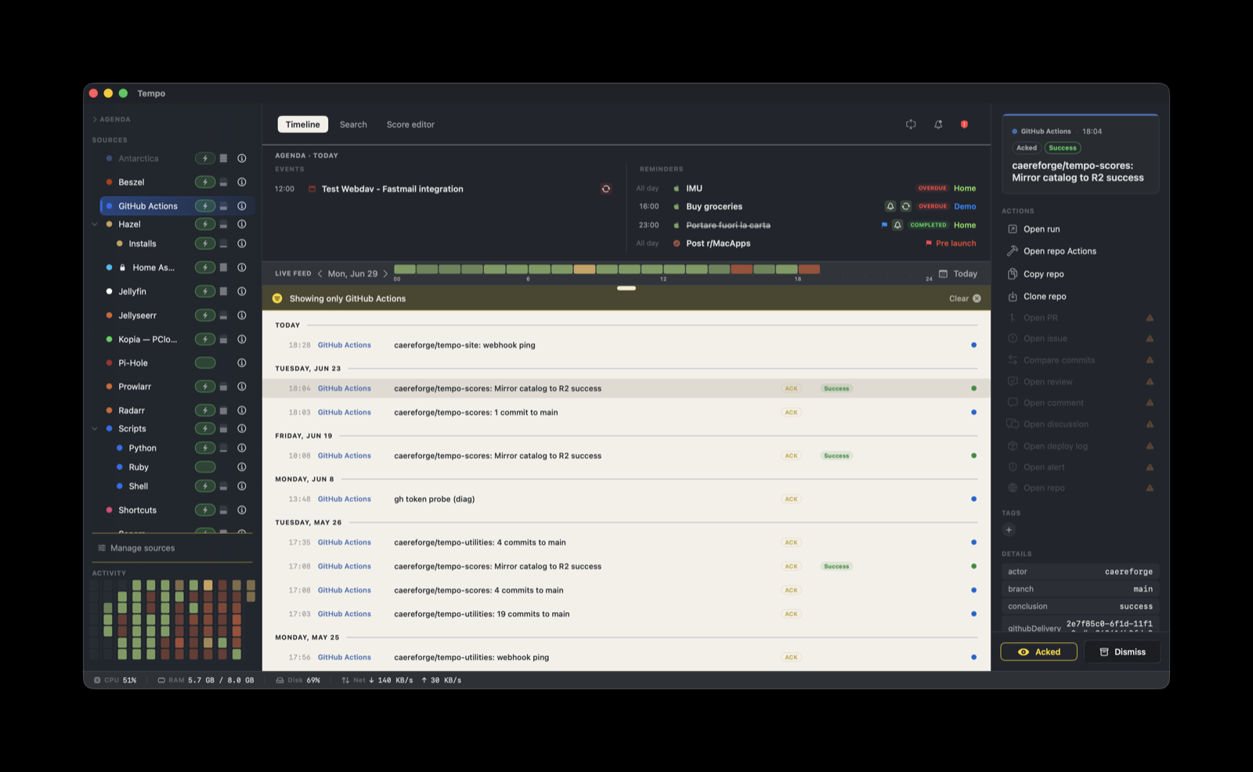This screenshot has width=1253, height=772.
Task: Click the X icon next to Clear
Action: (x=977, y=298)
